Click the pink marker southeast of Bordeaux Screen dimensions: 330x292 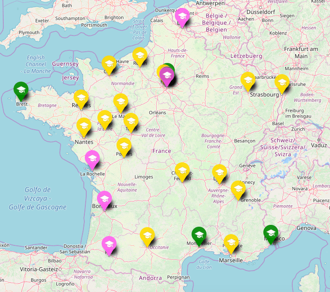click(x=109, y=244)
